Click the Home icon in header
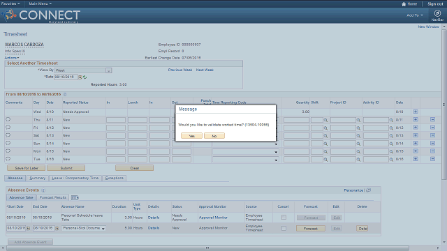Image resolution: width=447 pixels, height=251 pixels. (x=404, y=4)
